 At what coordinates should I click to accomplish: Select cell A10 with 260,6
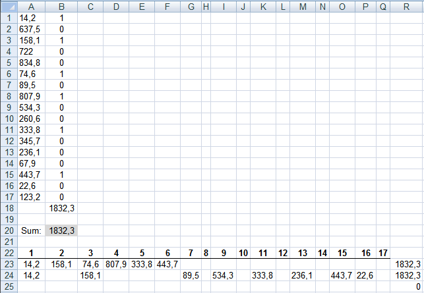tap(32, 119)
